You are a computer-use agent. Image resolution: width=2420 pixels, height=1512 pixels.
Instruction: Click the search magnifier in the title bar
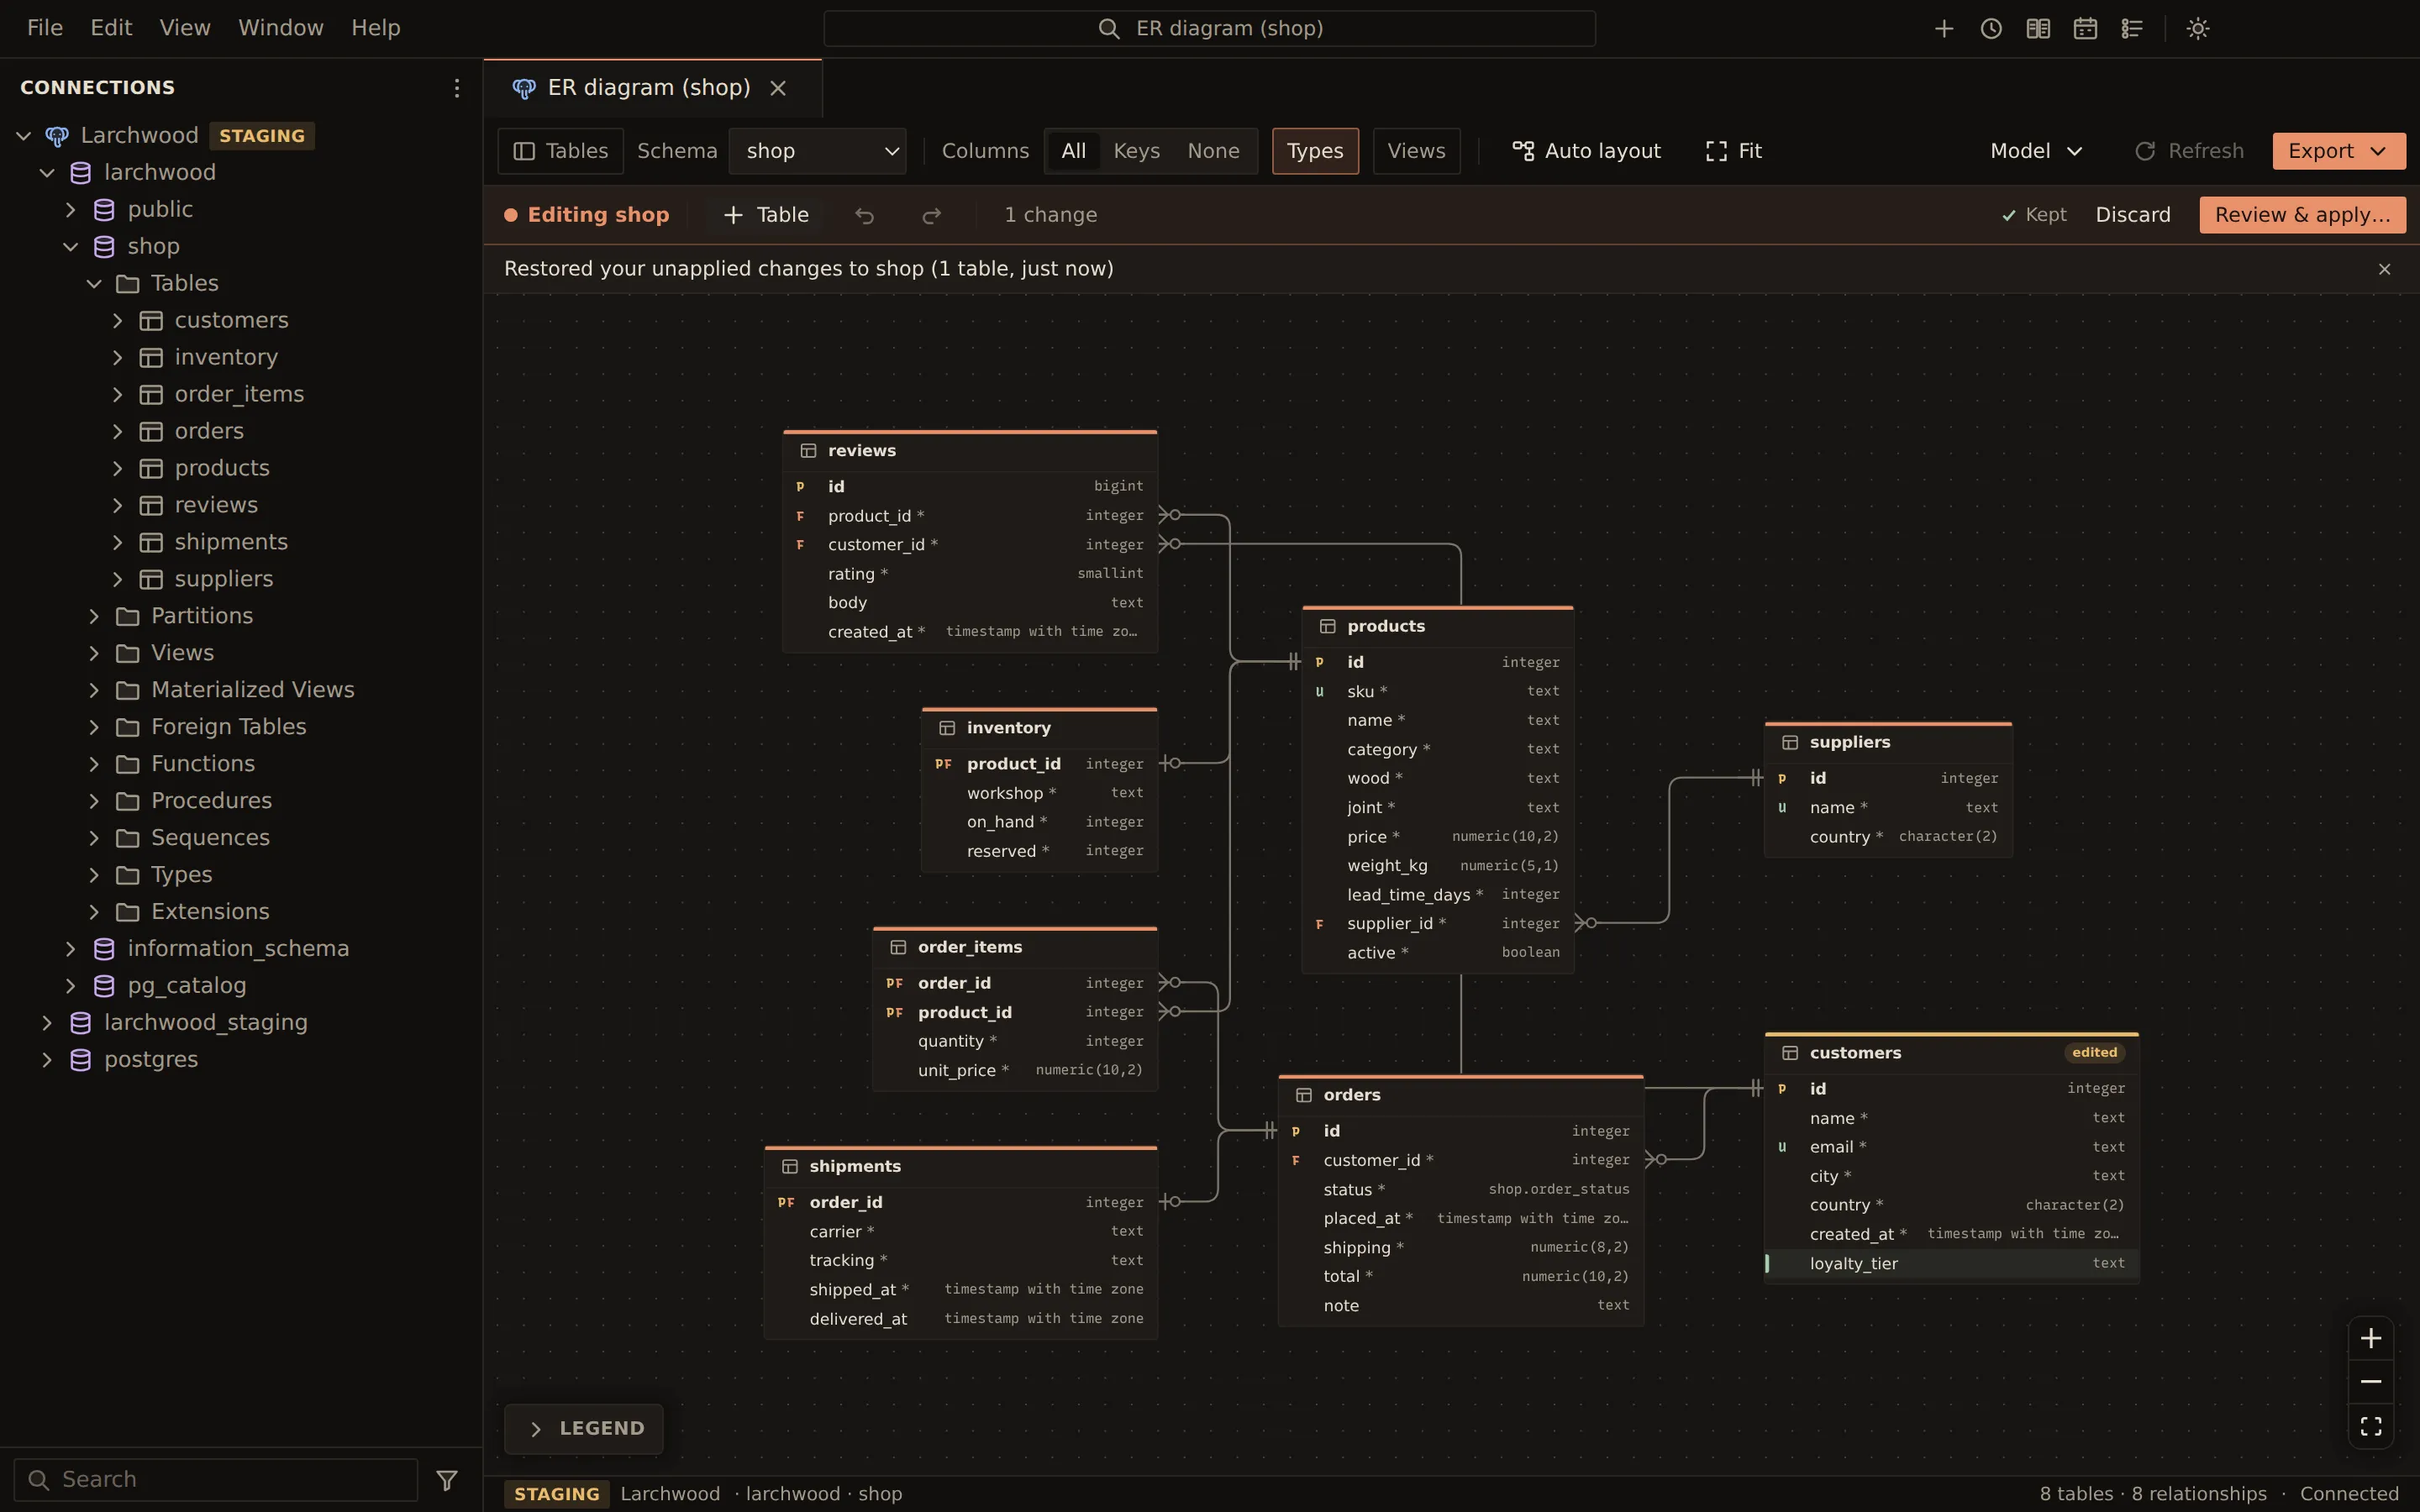(1108, 28)
